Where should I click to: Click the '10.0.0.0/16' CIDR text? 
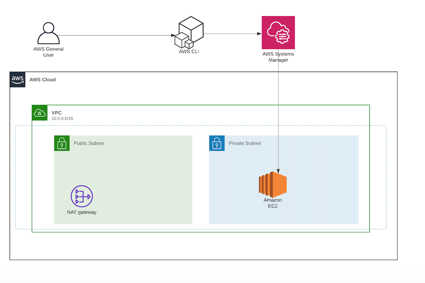[x=62, y=118]
